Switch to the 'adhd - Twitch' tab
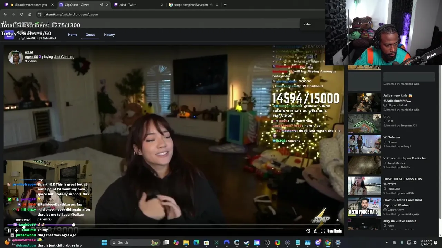The height and width of the screenshot is (248, 442). [138, 5]
